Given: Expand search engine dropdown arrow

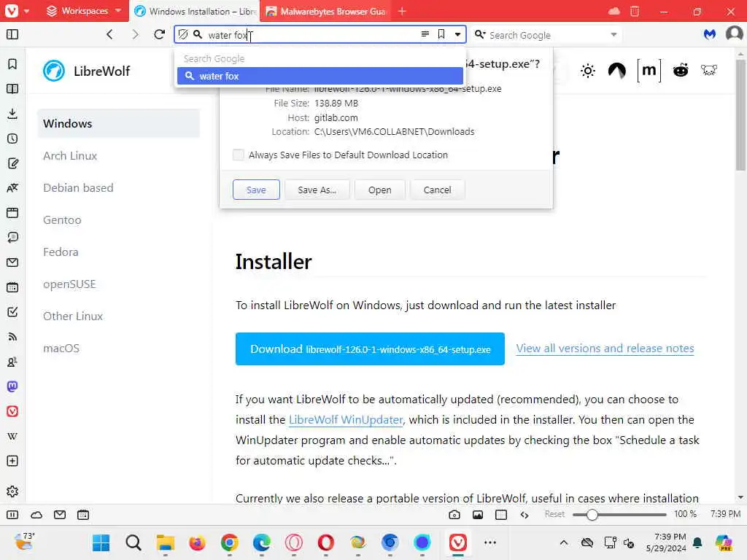Looking at the screenshot, I should point(614,35).
